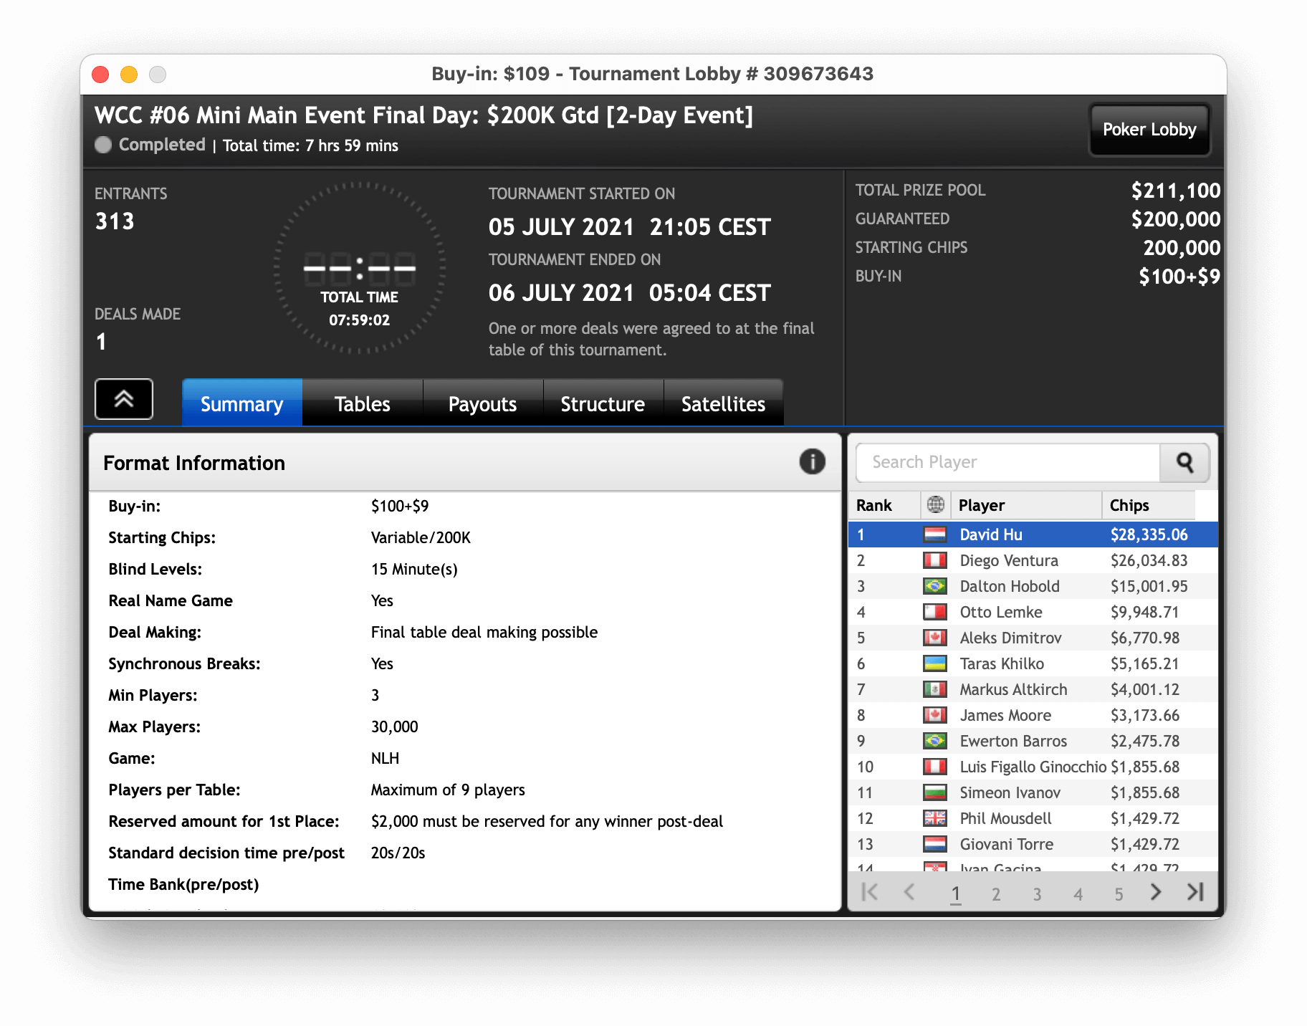The width and height of the screenshot is (1307, 1026).
Task: Show the Tables tab
Action: click(x=362, y=404)
